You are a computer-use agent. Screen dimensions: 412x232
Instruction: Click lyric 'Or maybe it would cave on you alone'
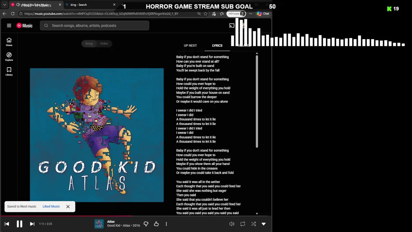tap(202, 101)
